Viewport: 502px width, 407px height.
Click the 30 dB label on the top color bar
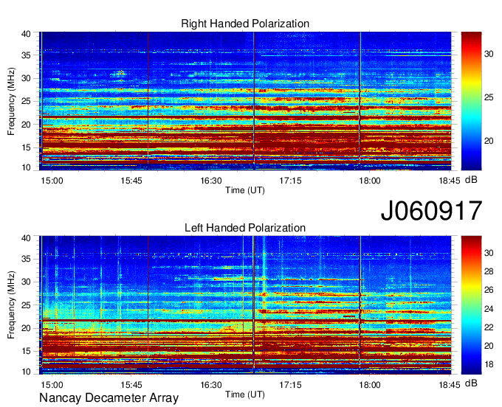tap(489, 55)
